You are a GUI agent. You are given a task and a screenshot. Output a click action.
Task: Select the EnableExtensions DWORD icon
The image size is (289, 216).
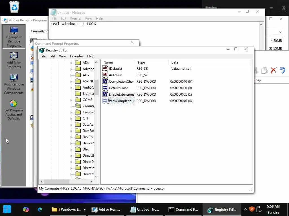pos(105,94)
